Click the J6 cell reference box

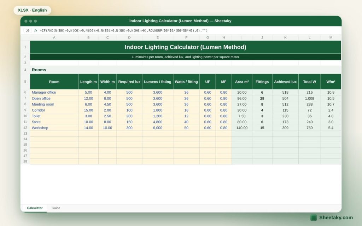coord(28,30)
